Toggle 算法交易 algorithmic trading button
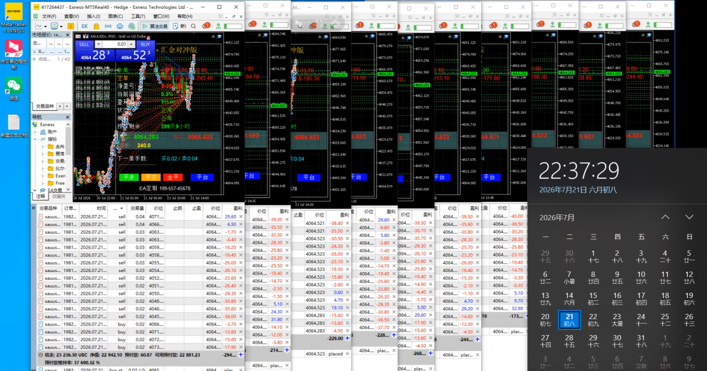This screenshot has height=371, width=707. click(154, 26)
